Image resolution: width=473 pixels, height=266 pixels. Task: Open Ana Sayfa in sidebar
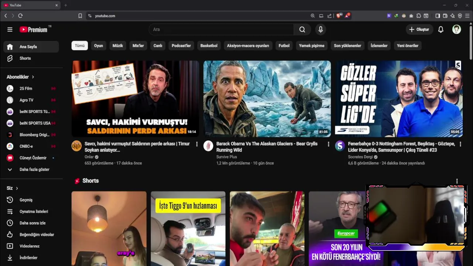point(31,47)
